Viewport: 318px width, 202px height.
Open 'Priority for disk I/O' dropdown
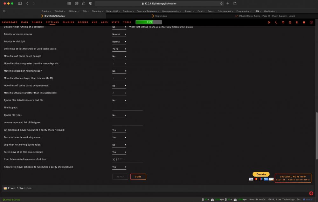pos(119,42)
